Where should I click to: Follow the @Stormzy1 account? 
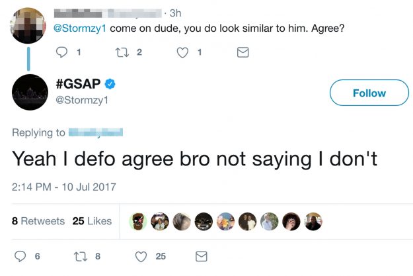(x=369, y=93)
